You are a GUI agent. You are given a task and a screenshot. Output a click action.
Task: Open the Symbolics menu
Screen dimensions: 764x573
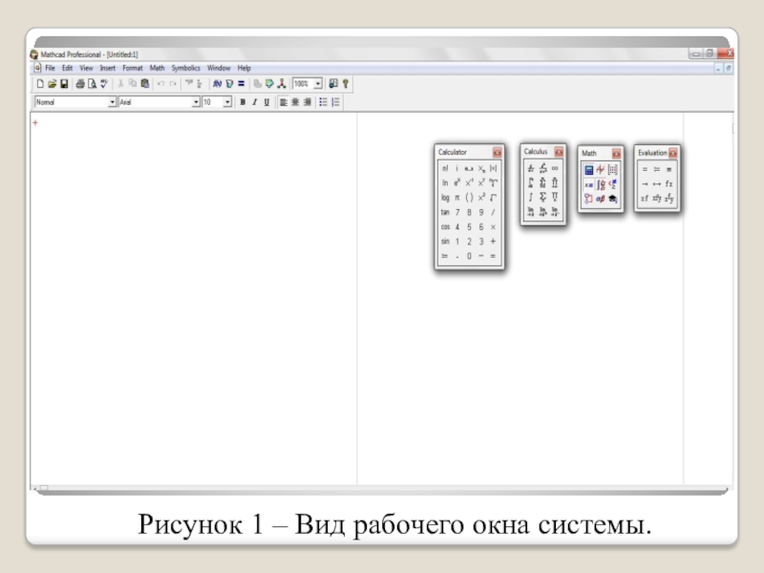pyautogui.click(x=185, y=68)
